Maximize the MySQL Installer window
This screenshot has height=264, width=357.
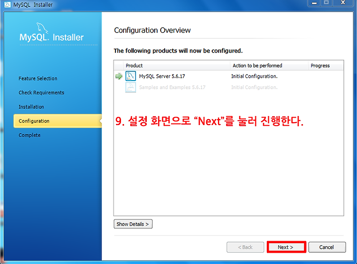[x=326, y=3]
